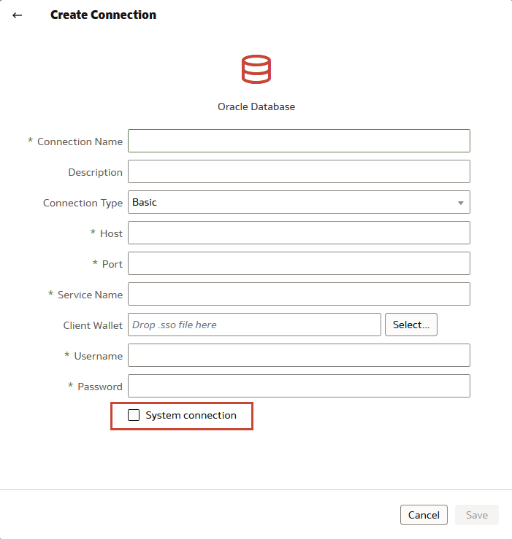The height and width of the screenshot is (539, 512).
Task: Click the Connection Type label
Action: point(83,203)
